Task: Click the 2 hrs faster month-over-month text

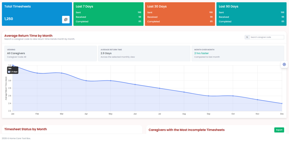Action: click(x=202, y=53)
